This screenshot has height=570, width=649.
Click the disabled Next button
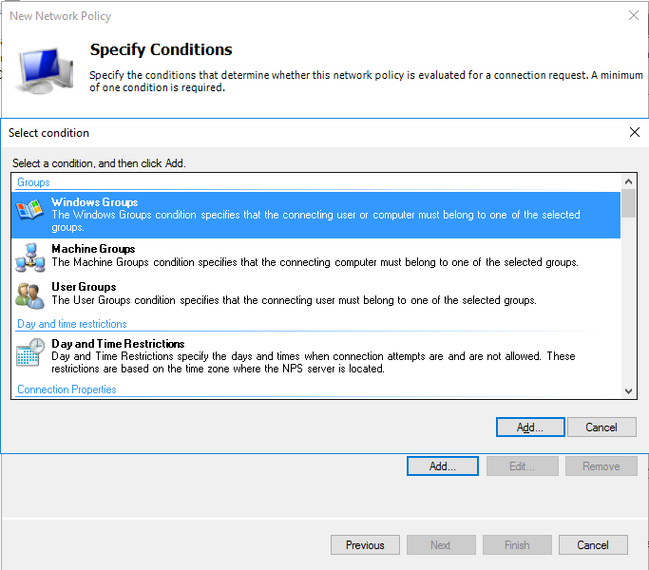441,544
